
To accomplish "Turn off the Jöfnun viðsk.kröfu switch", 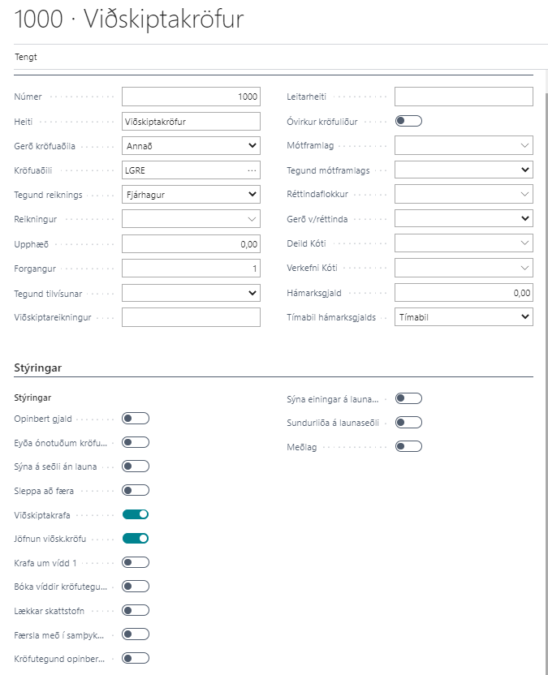I will point(136,538).
